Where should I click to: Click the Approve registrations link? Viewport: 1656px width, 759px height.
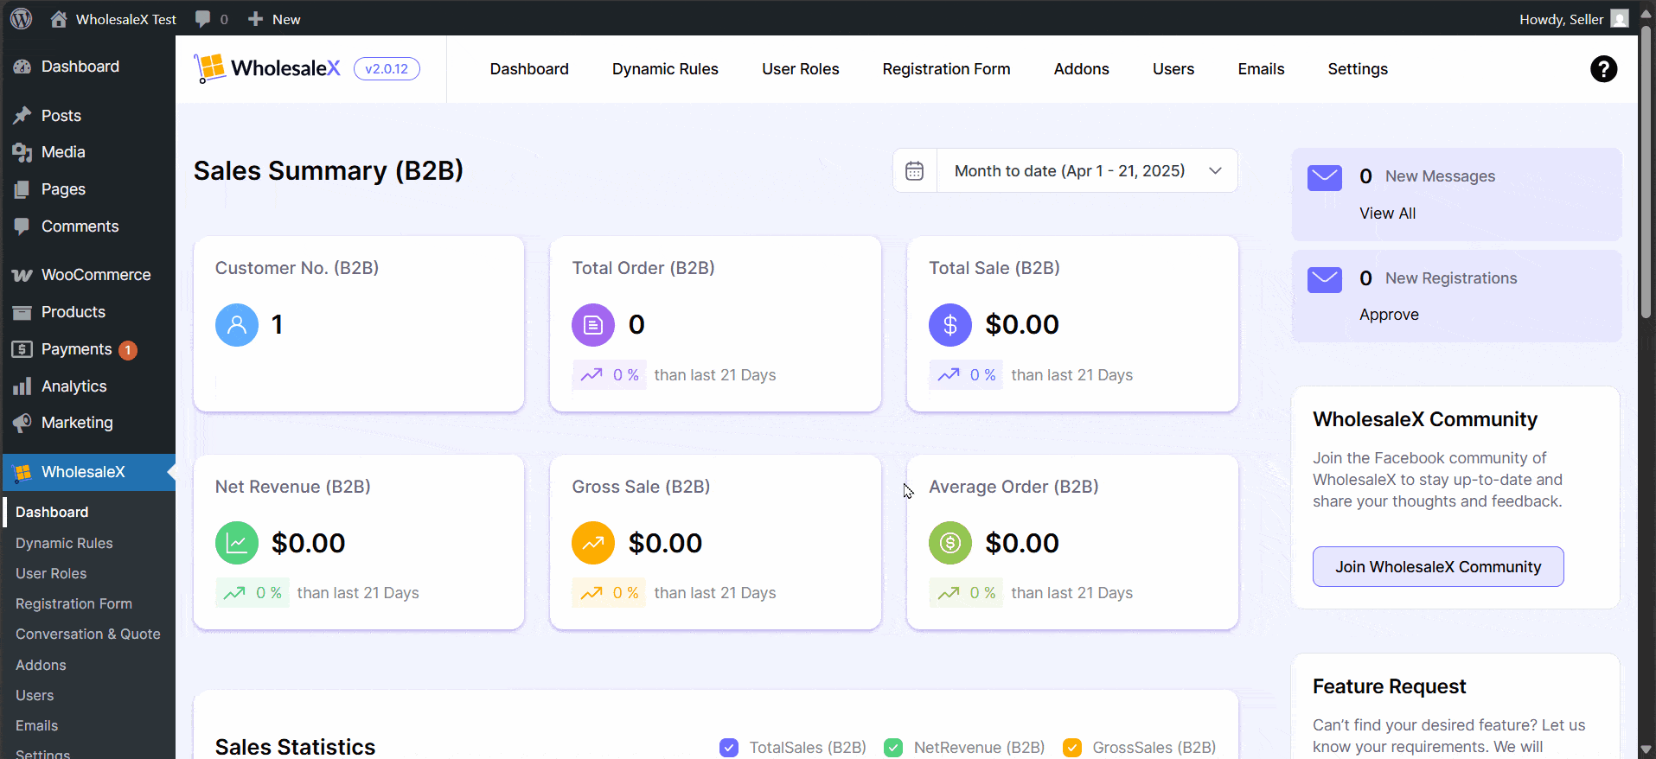(1389, 315)
